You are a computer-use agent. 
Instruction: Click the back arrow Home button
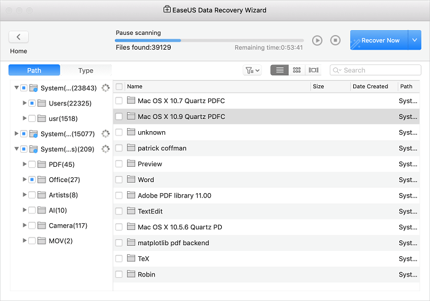click(x=18, y=37)
